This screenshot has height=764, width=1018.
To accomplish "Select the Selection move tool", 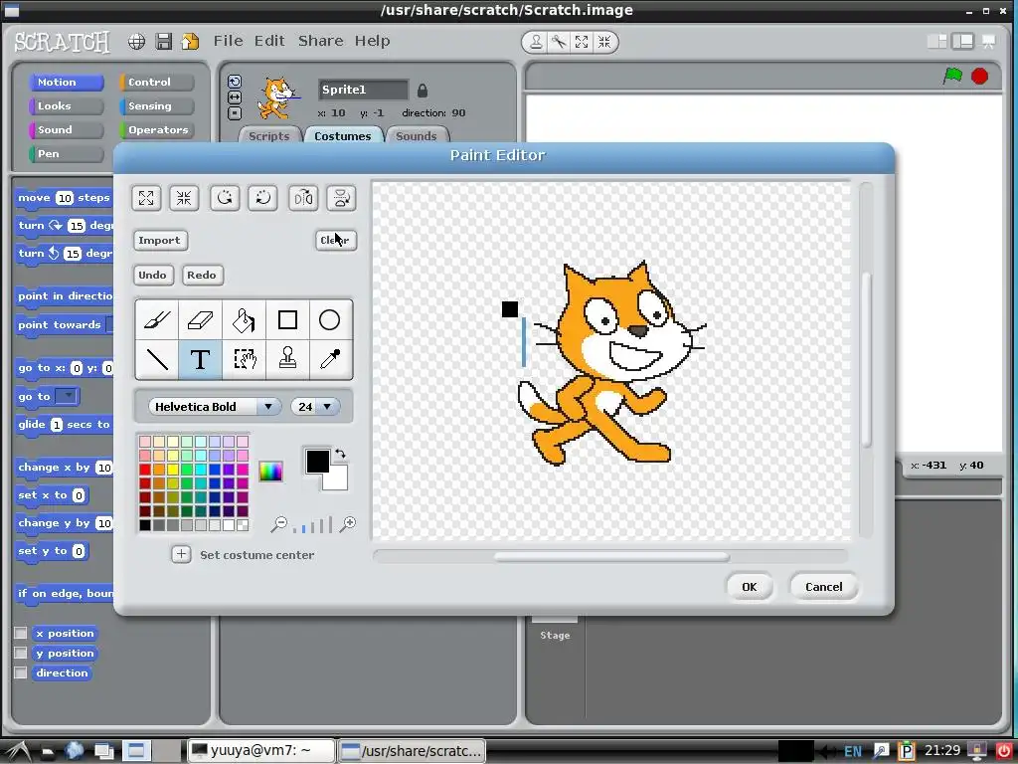I will (x=244, y=359).
